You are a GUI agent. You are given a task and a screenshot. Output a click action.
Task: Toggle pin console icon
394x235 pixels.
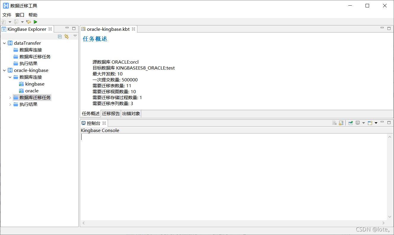350,123
